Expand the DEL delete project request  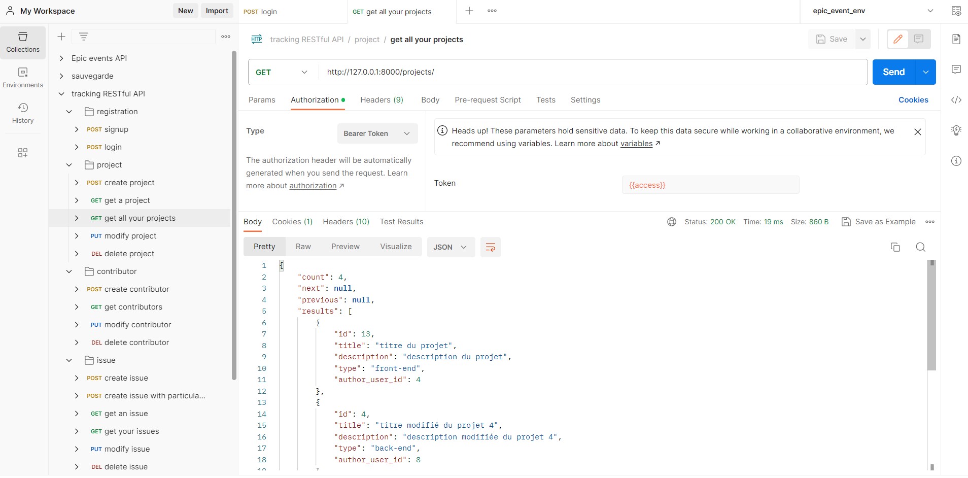tap(77, 254)
